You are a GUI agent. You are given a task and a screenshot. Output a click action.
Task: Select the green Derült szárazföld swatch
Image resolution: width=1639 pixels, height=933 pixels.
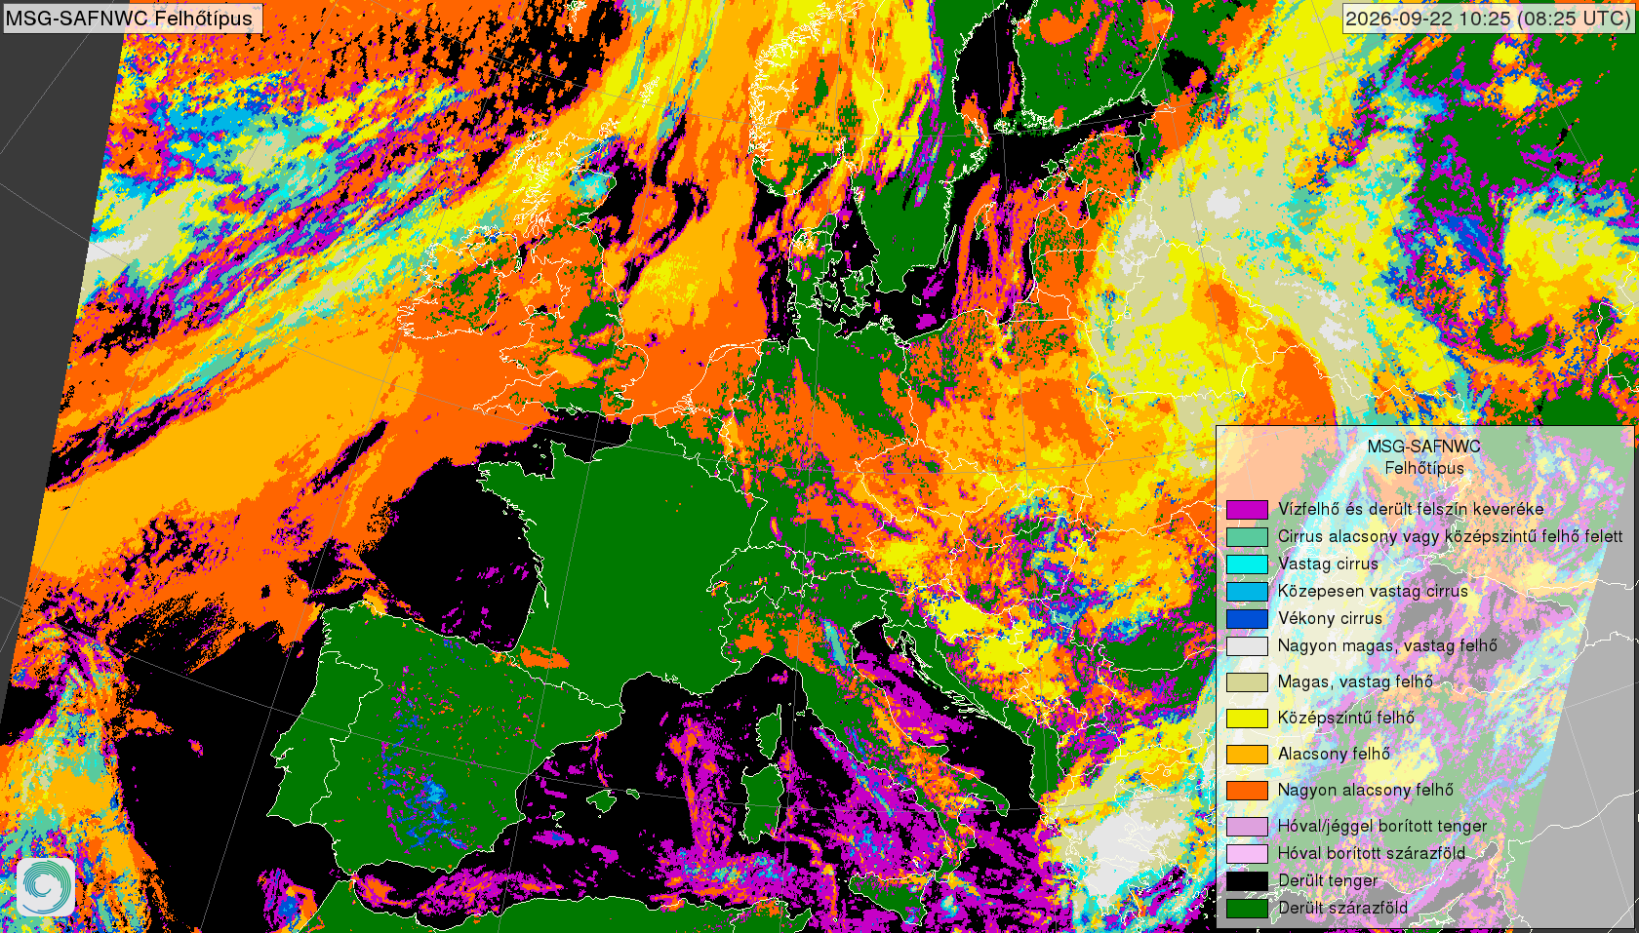coord(1247,908)
